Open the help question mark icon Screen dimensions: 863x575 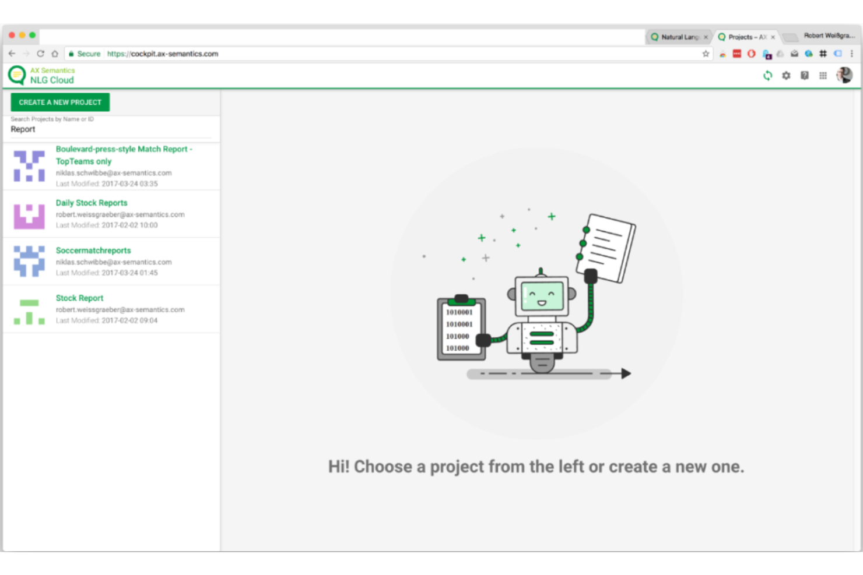coord(805,76)
